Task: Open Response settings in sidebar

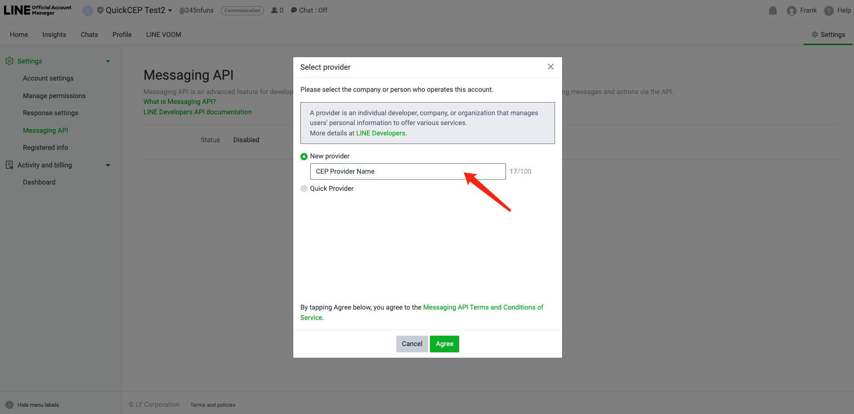Action: point(50,113)
